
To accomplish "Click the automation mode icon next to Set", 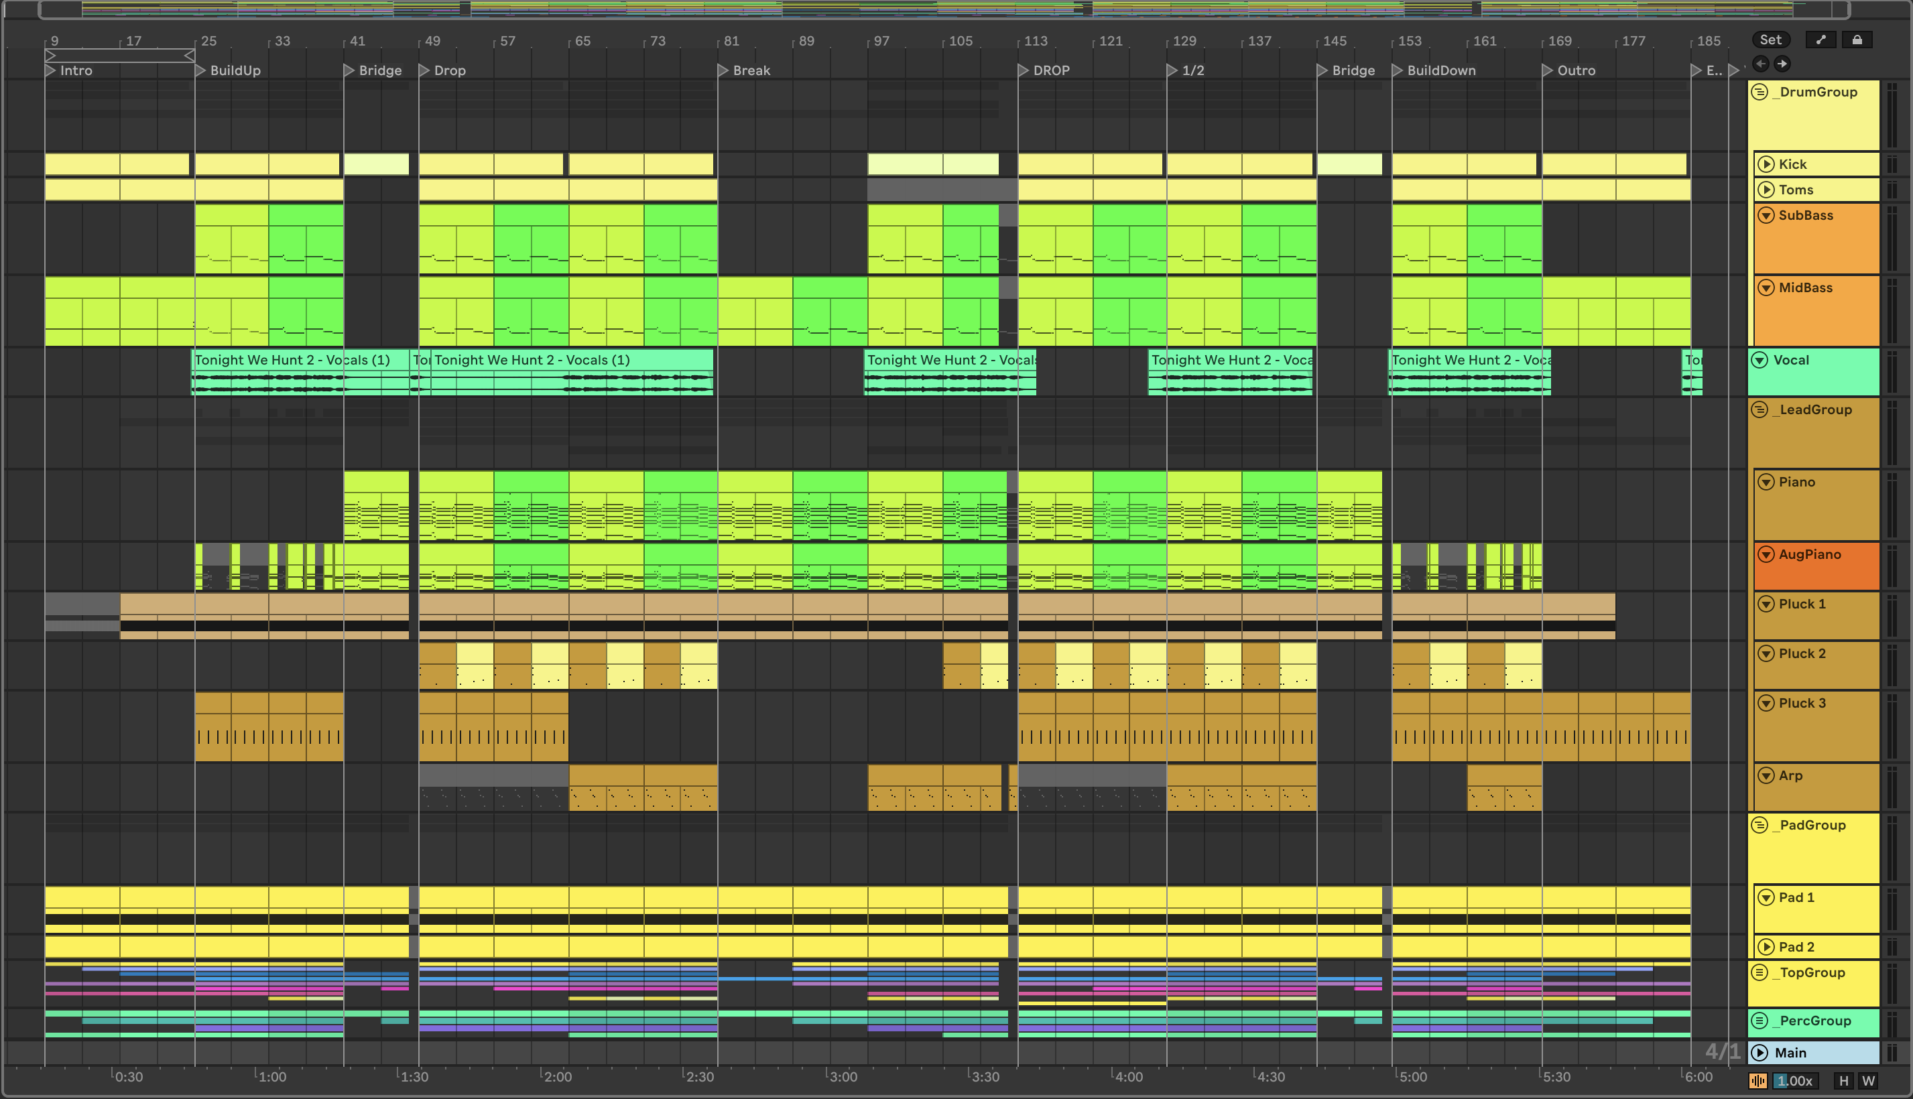I will (x=1820, y=40).
